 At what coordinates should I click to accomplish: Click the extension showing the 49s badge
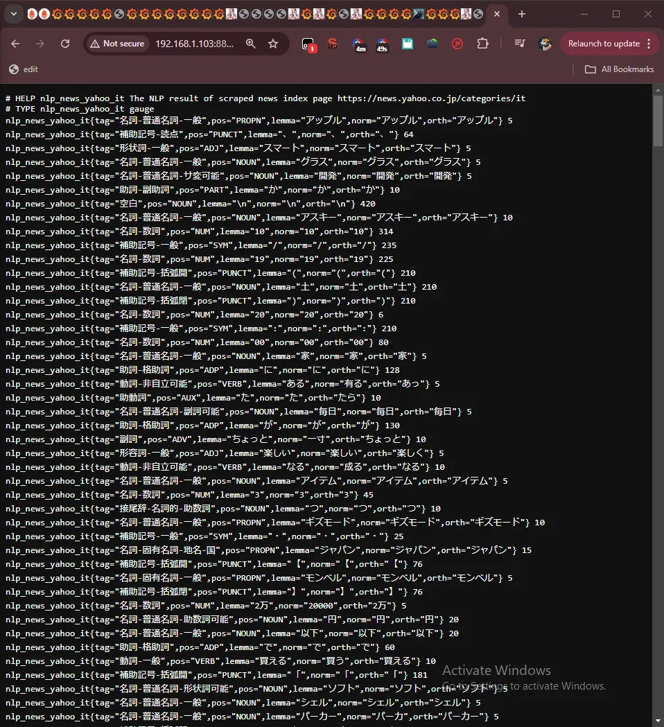(x=382, y=44)
